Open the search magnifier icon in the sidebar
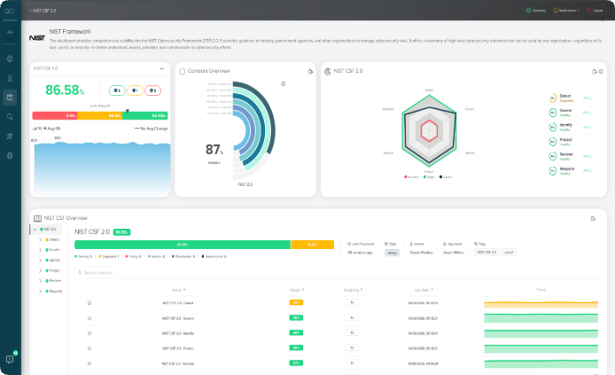The width and height of the screenshot is (615, 375). coord(10,116)
